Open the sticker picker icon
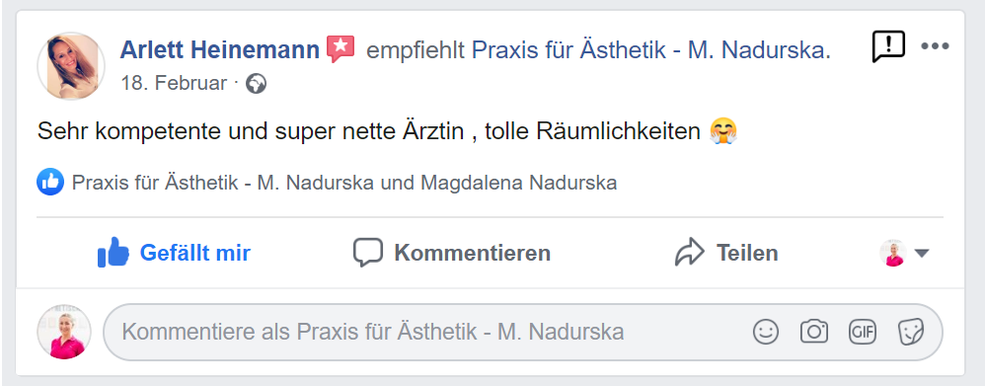 tap(910, 332)
